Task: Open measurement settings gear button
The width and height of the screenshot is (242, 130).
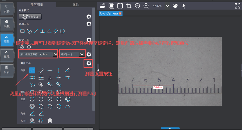Action: (x=89, y=63)
